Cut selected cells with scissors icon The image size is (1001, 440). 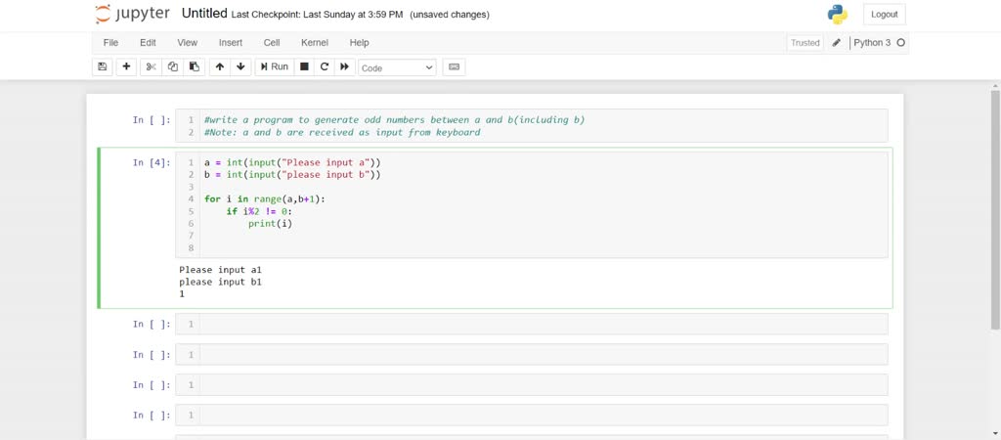pos(151,66)
